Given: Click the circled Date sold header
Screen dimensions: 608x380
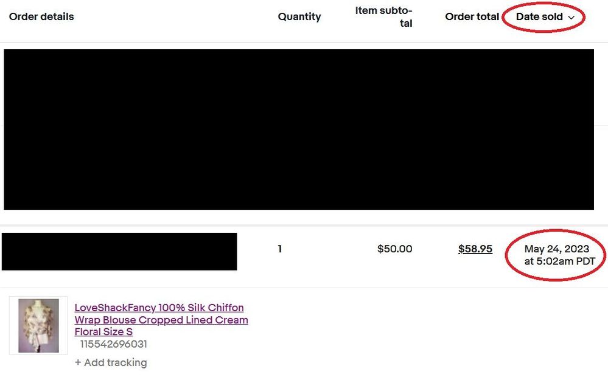Looking at the screenshot, I should 541,17.
